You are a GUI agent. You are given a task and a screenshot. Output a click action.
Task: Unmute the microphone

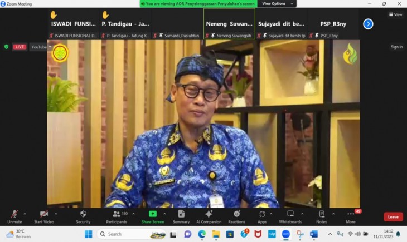[14, 216]
